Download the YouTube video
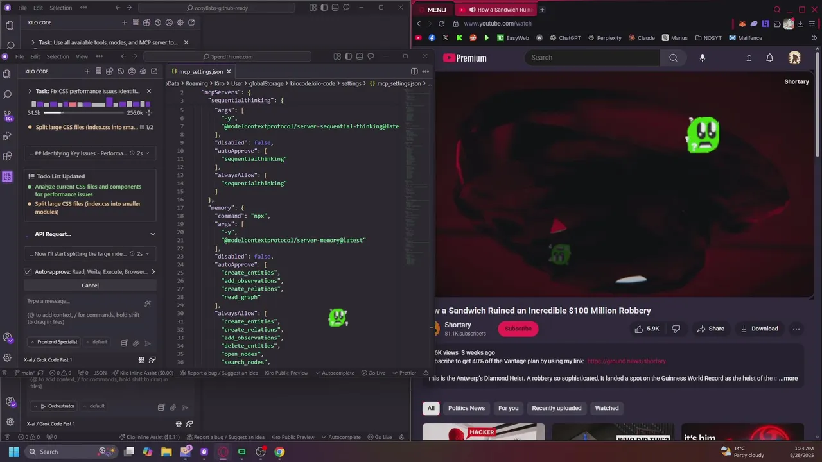Screen dimensions: 822x462 759,329
